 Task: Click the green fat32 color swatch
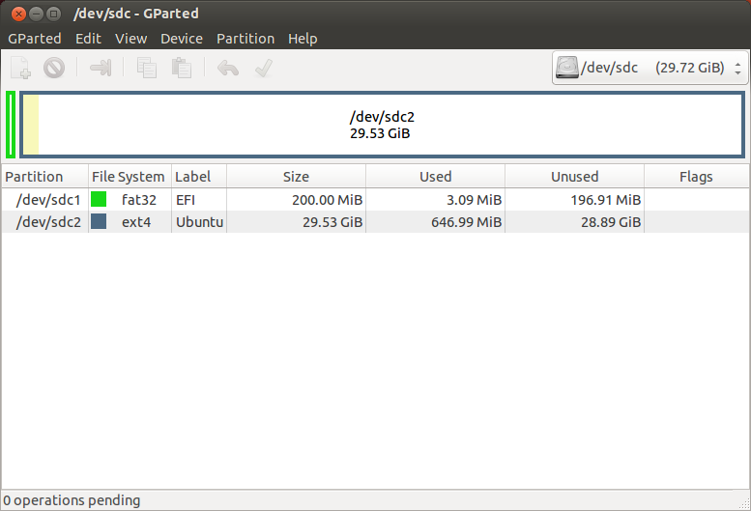pos(99,199)
